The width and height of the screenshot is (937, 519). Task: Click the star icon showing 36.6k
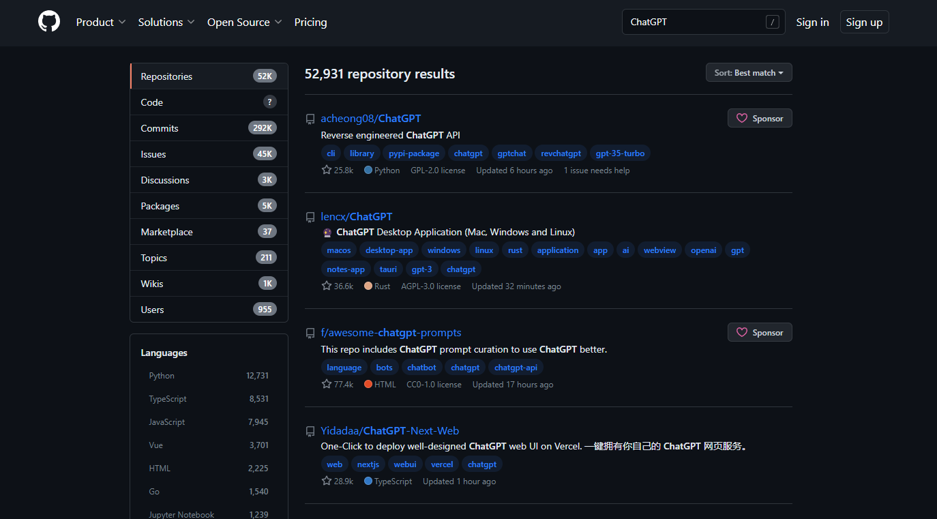point(327,286)
